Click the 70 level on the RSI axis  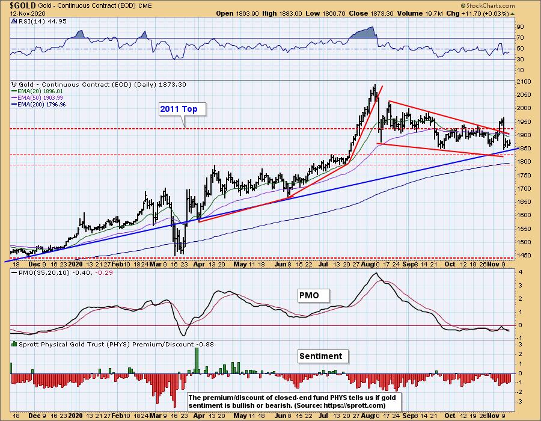pyautogui.click(x=520, y=38)
